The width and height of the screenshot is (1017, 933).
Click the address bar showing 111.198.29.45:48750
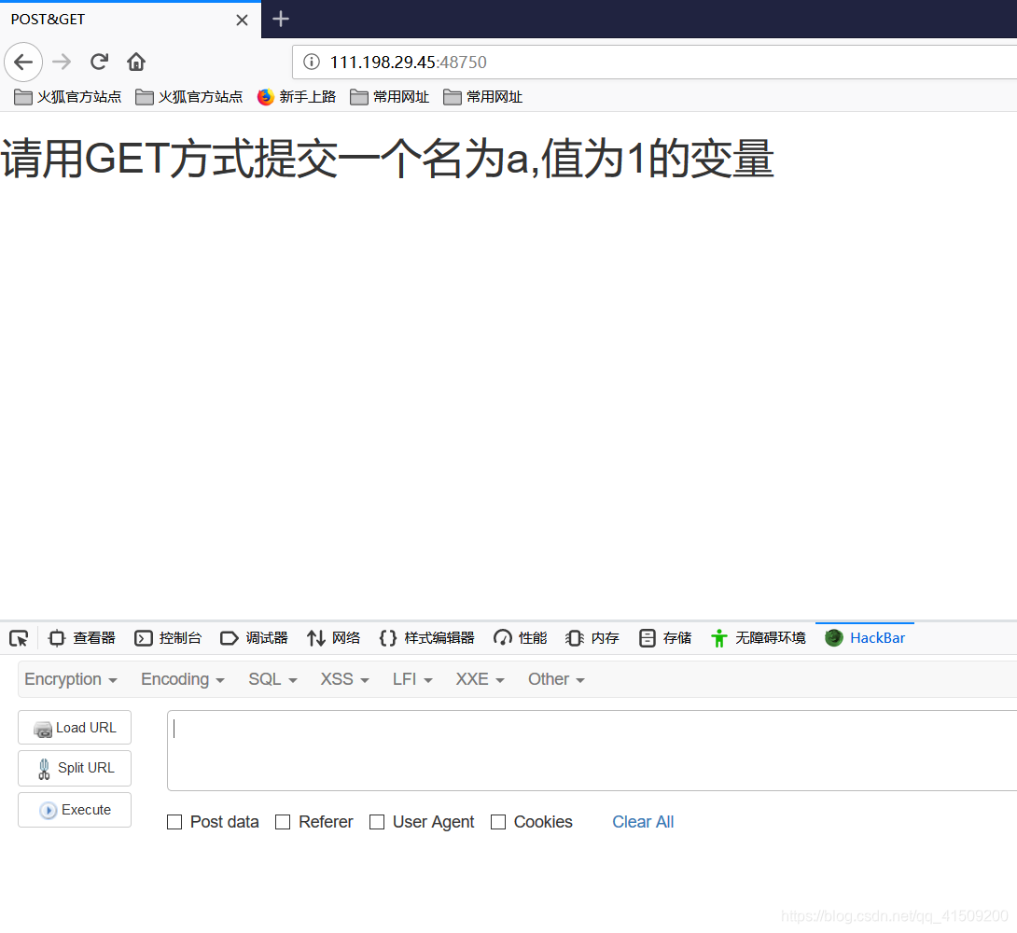click(x=654, y=63)
